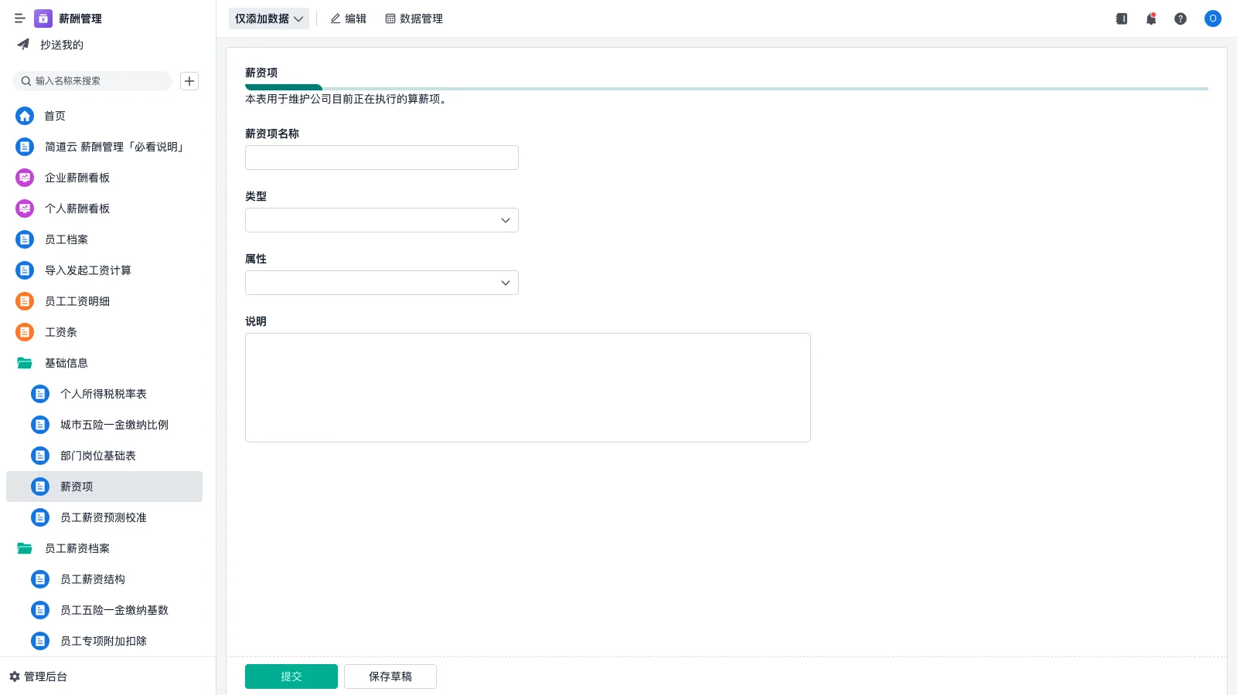Open 员工档案 in the sidebar
This screenshot has height=695, width=1237.
(x=104, y=239)
